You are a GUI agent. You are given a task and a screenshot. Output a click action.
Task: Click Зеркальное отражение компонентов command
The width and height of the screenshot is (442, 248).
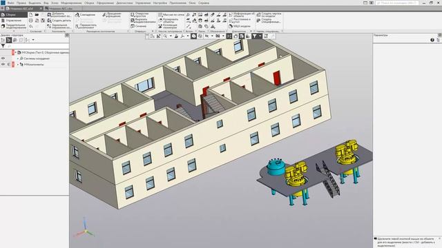tap(59, 26)
